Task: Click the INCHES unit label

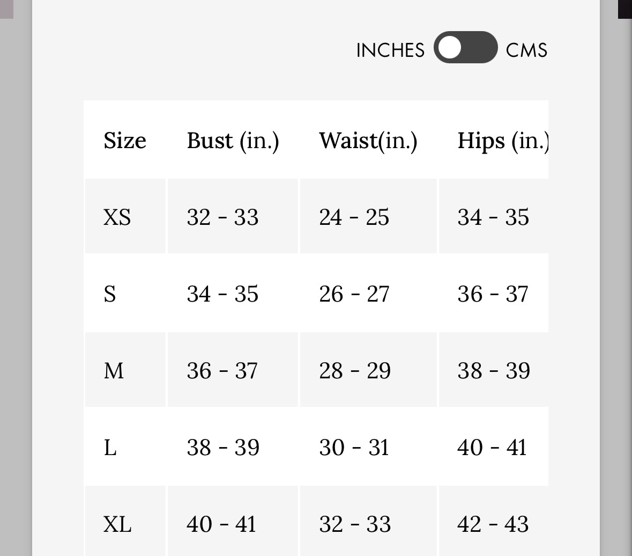Action: click(x=390, y=50)
